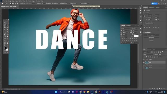Open the font style Regular dropdown
Viewport: 167px width, 94px height.
[x=135, y=29]
